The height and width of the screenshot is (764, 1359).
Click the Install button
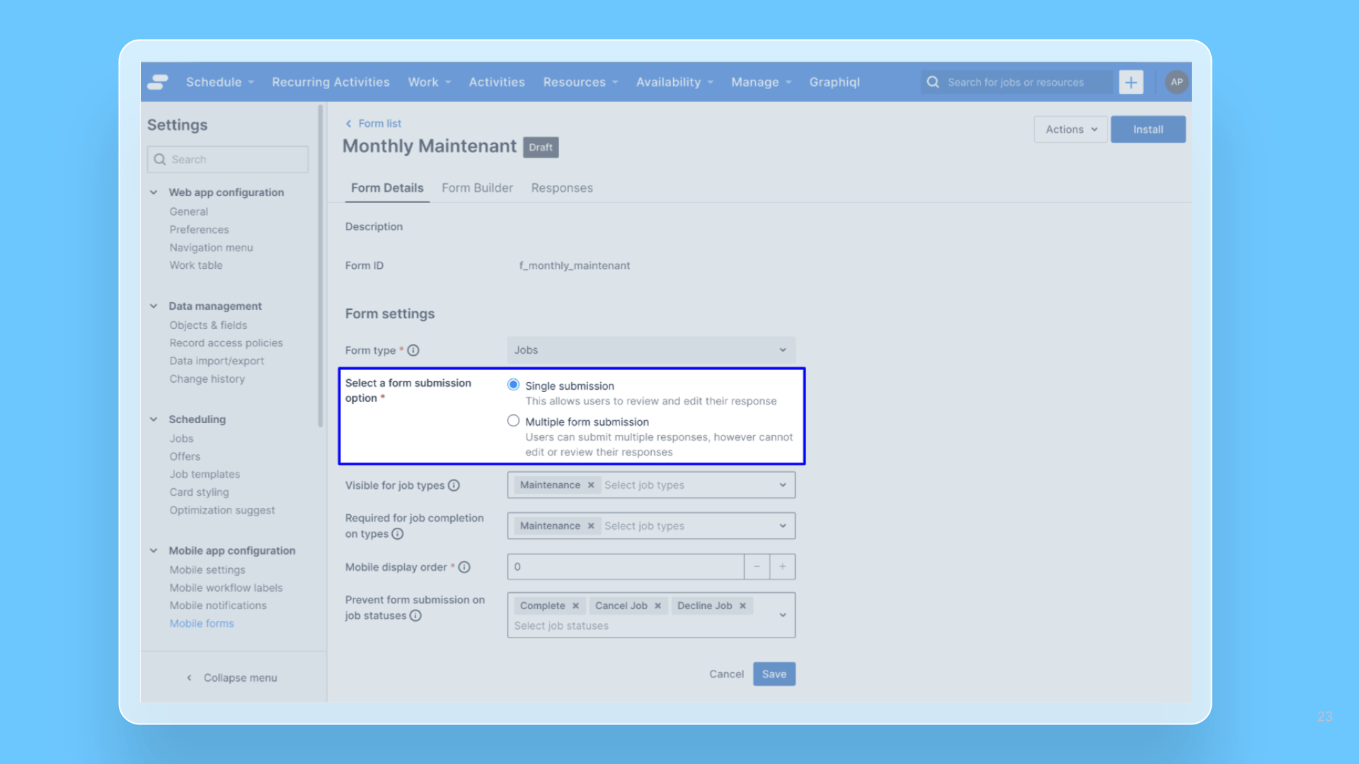(x=1148, y=129)
